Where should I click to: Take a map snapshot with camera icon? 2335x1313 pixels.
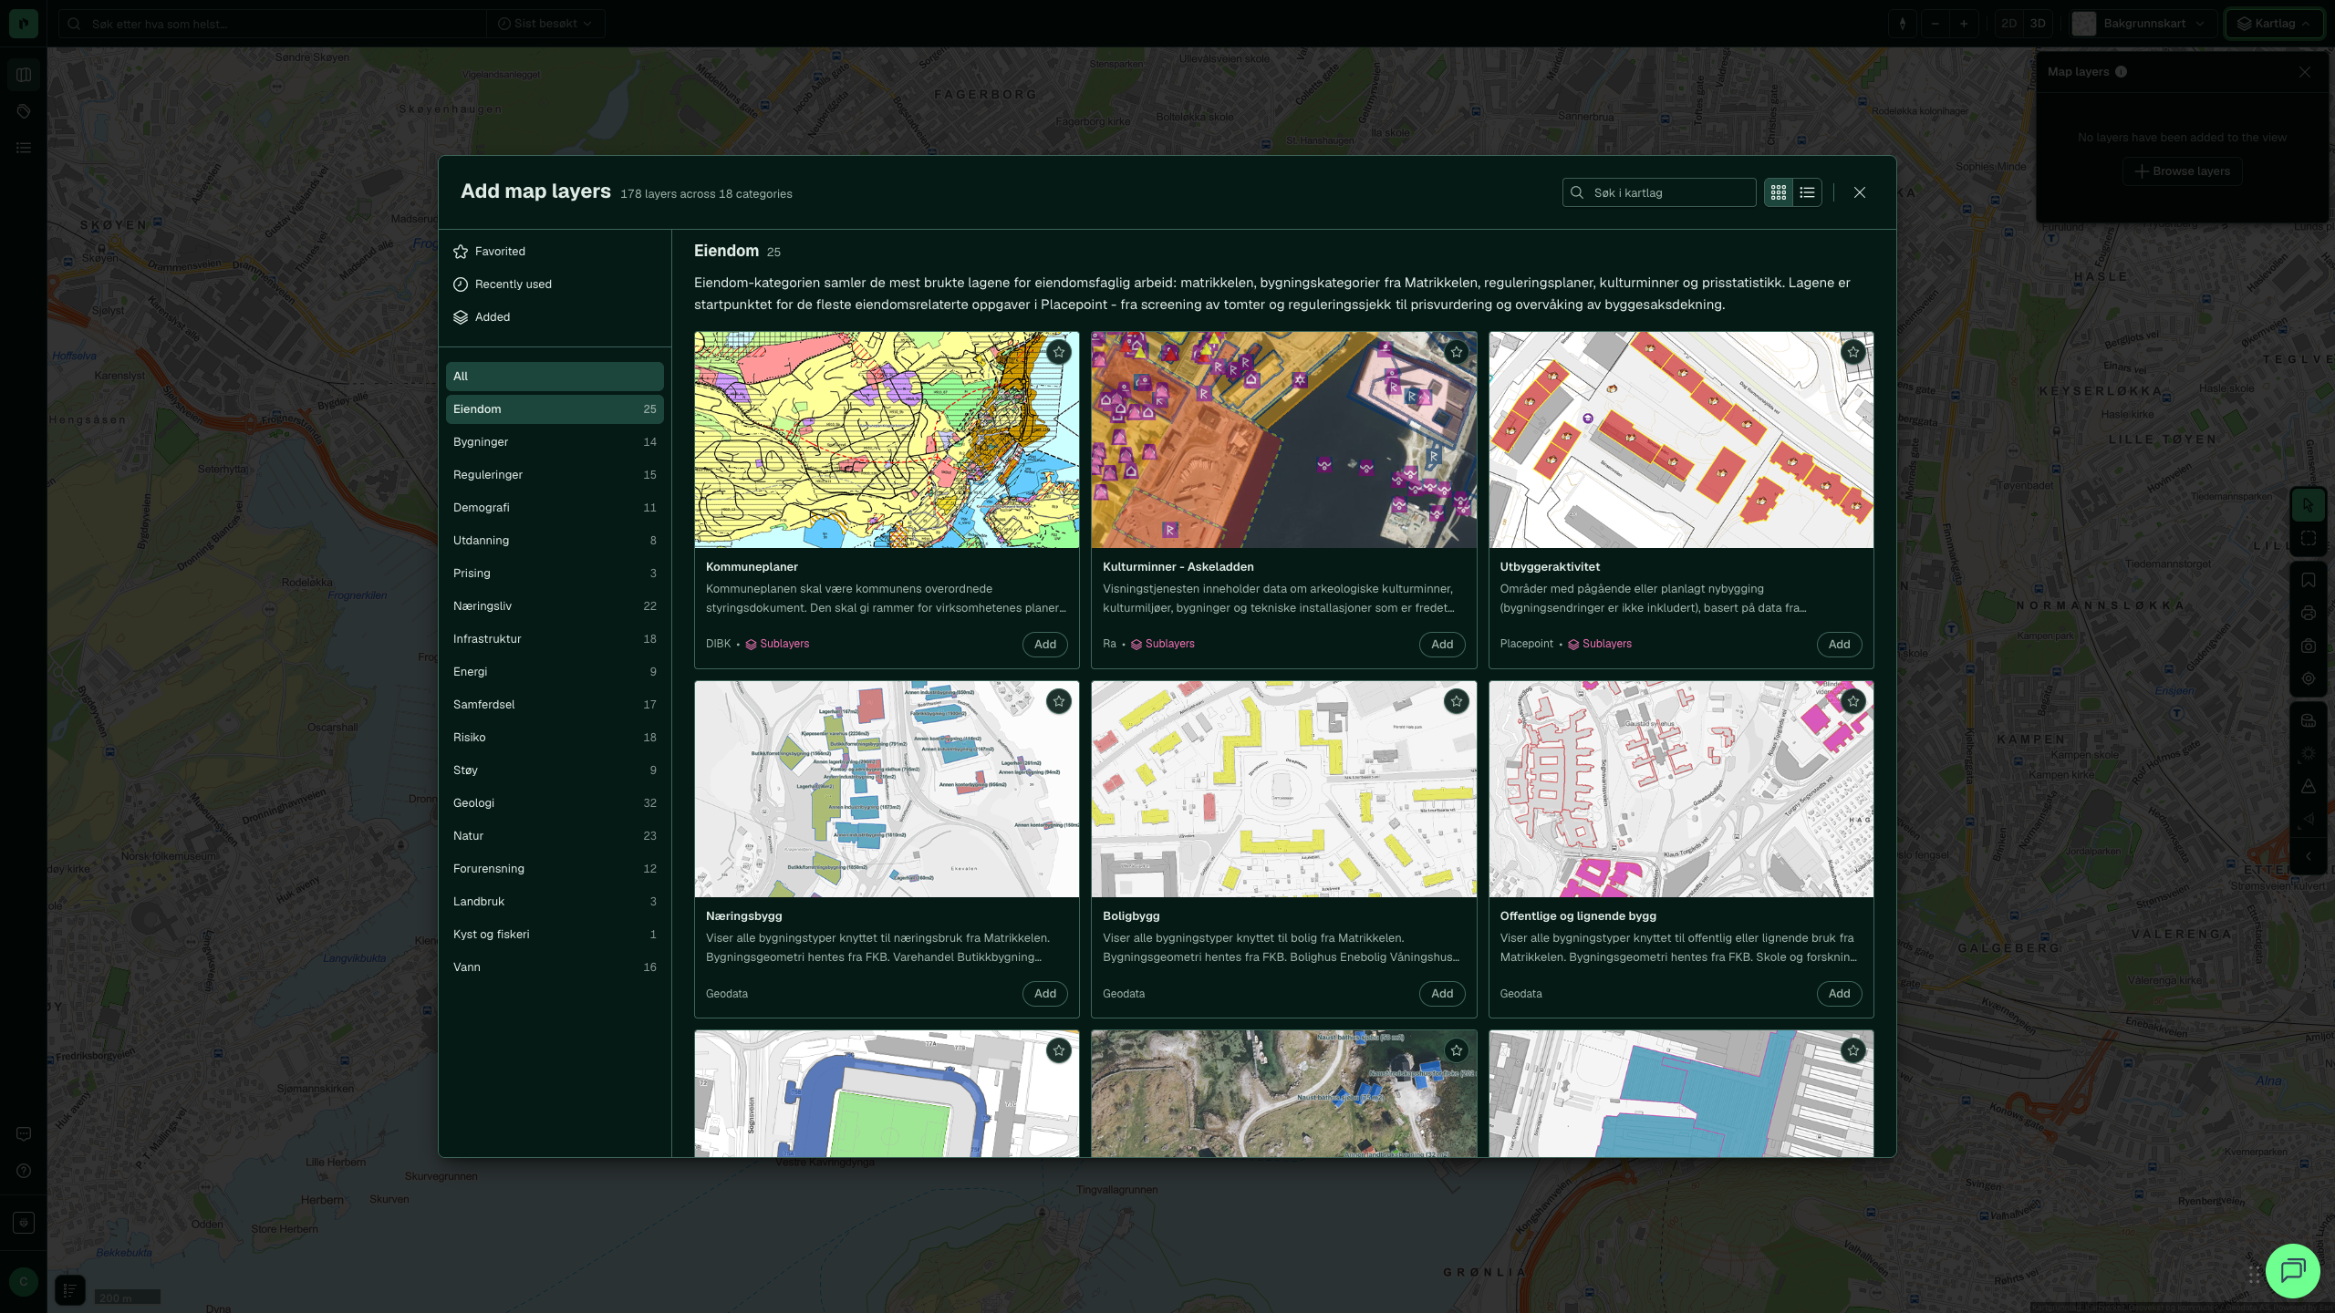(2309, 646)
